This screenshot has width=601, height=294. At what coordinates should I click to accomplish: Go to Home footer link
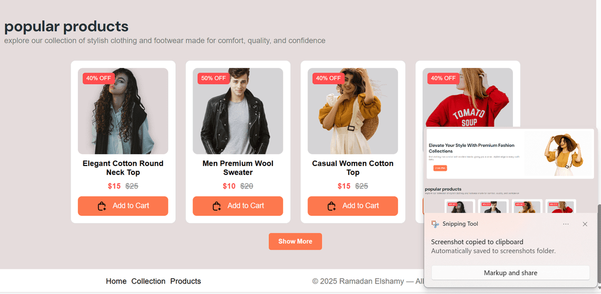click(116, 281)
